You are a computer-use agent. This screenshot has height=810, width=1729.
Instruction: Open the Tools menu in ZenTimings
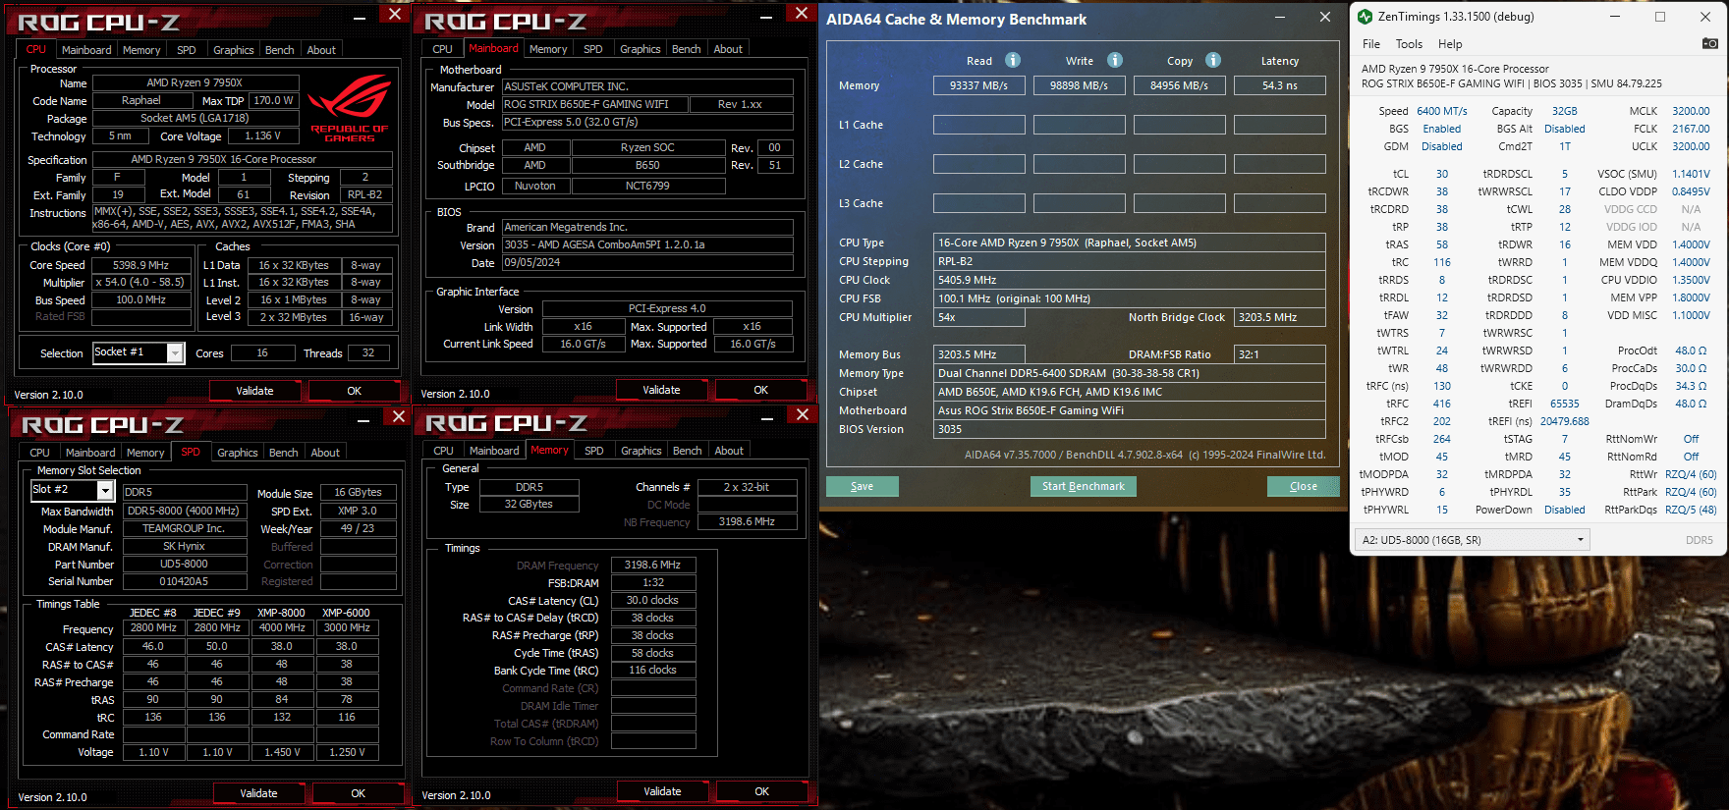pyautogui.click(x=1409, y=44)
